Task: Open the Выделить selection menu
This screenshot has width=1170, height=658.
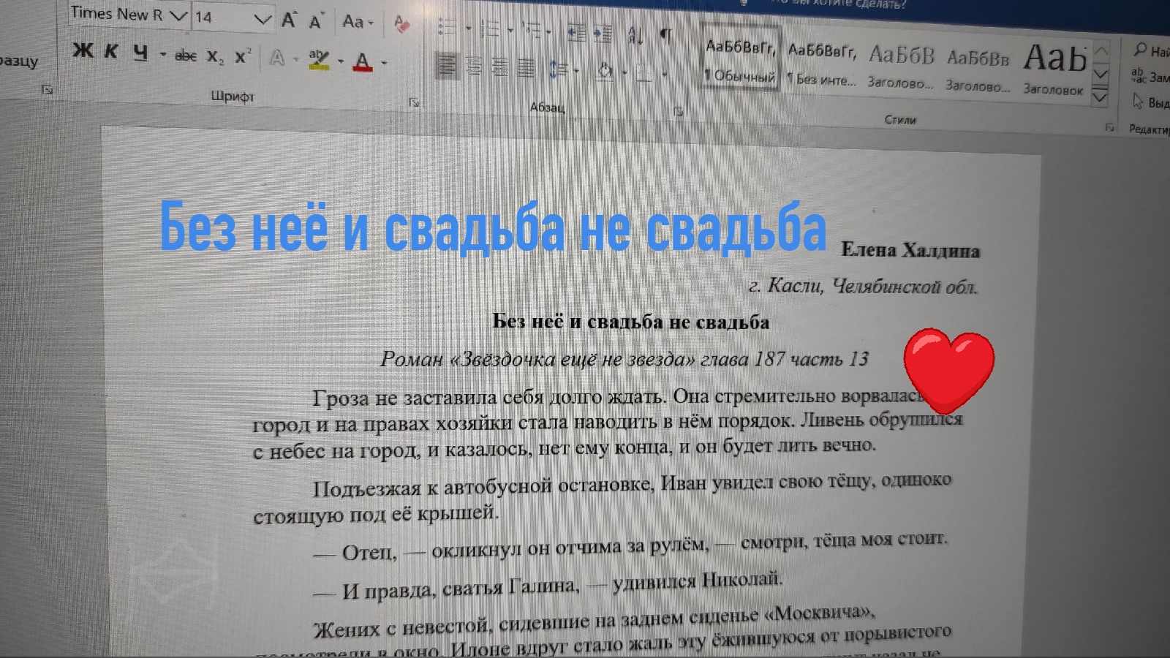Action: point(1151,102)
